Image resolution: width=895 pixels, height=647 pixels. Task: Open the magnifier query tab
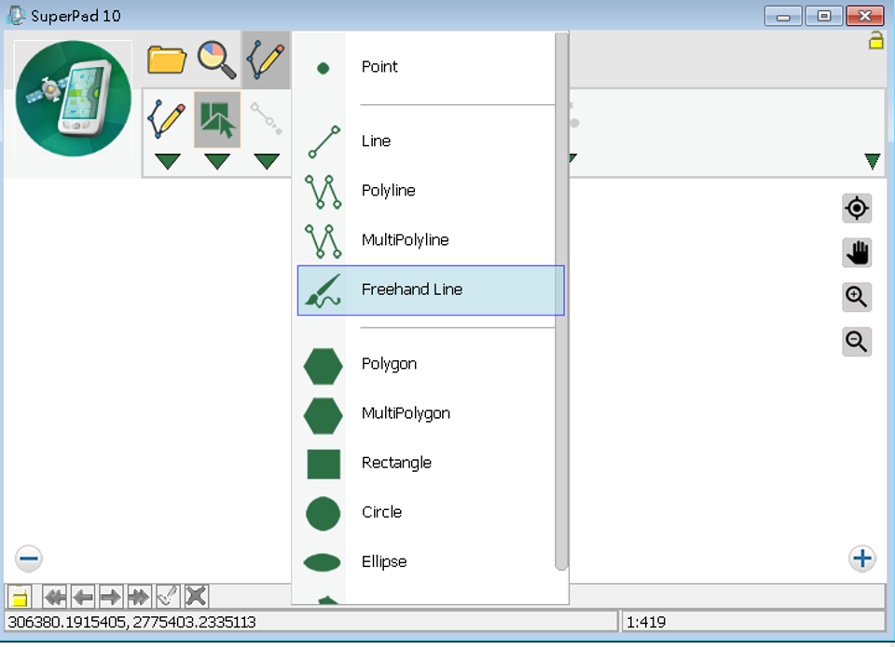tap(217, 60)
